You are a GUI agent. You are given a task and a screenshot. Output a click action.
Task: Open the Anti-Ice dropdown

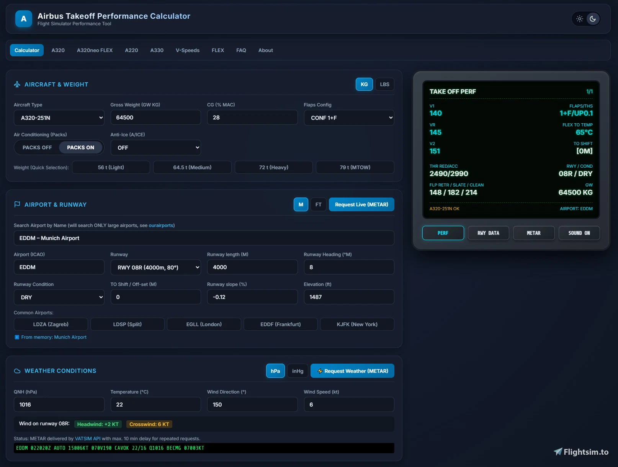(155, 147)
